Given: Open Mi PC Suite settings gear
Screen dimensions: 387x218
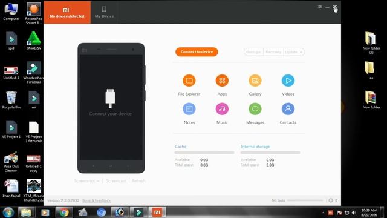Looking at the screenshot, I should pyautogui.click(x=320, y=7).
